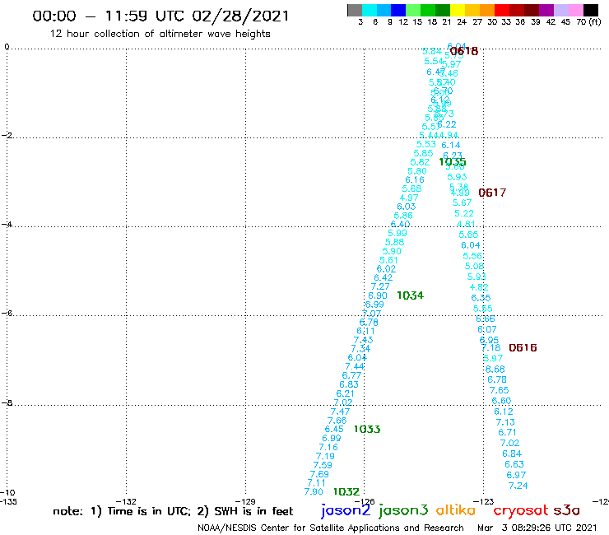Click the 6.63 wave height value
609x535 pixels.
tap(514, 465)
